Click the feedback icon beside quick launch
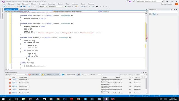 [x=134, y=1]
